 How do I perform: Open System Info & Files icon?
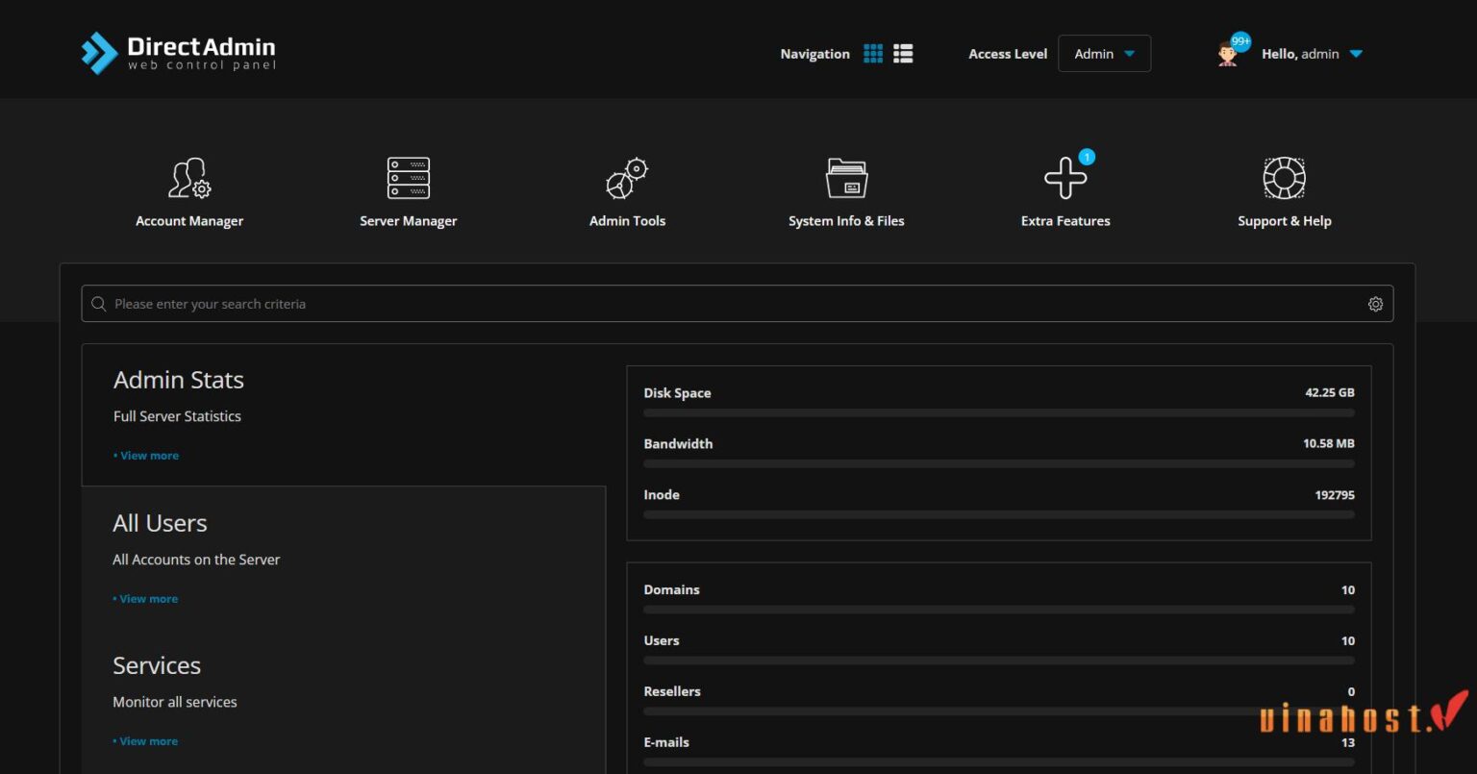coord(846,179)
